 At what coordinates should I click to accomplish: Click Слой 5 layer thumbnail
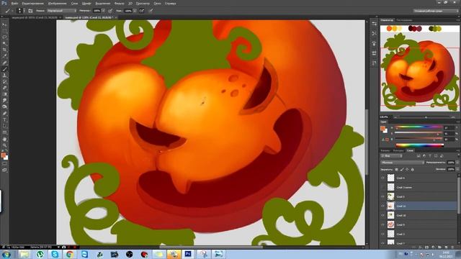tap(390, 196)
